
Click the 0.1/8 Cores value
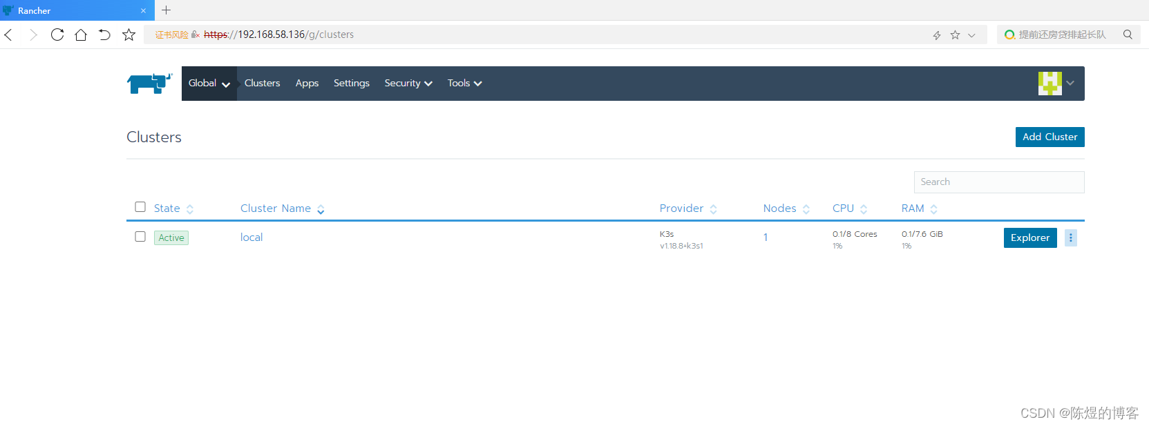855,234
